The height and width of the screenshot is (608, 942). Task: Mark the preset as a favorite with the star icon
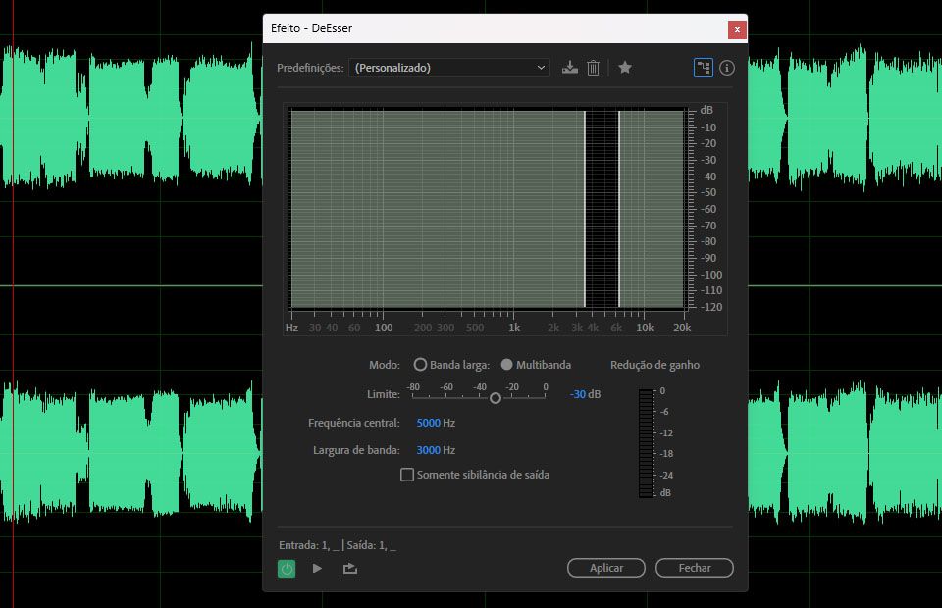tap(625, 68)
